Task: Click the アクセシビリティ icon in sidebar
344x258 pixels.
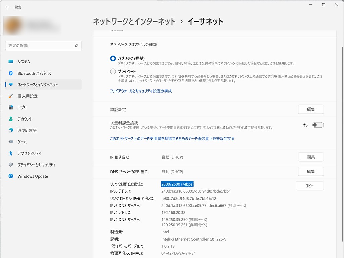Action: coord(11,153)
